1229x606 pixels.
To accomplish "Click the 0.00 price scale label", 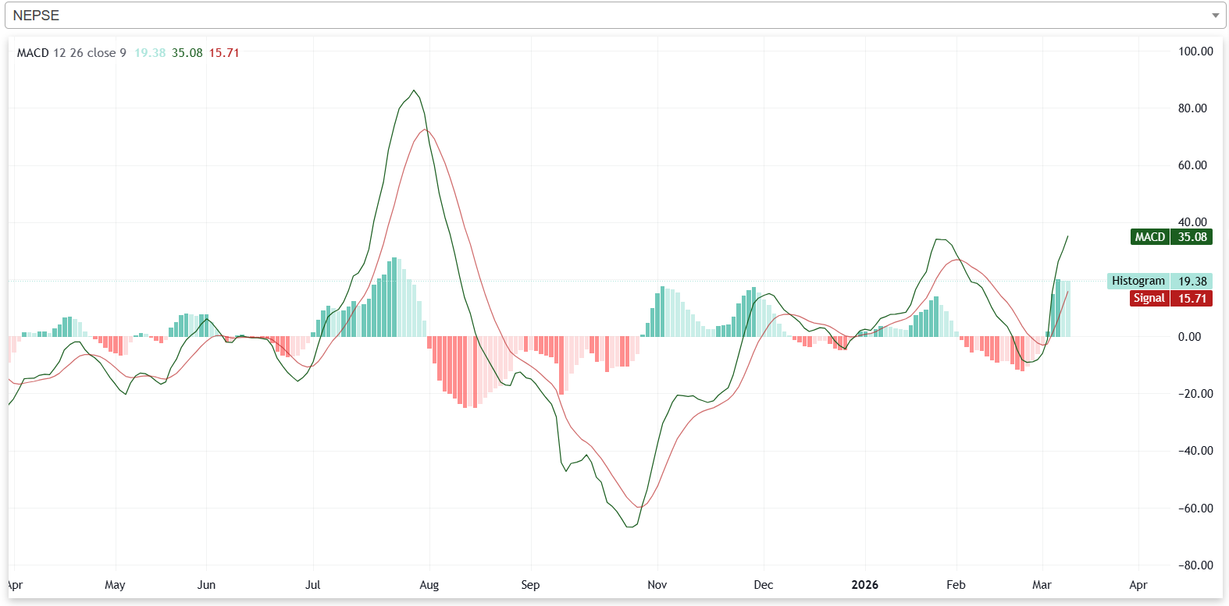I will 1189,337.
